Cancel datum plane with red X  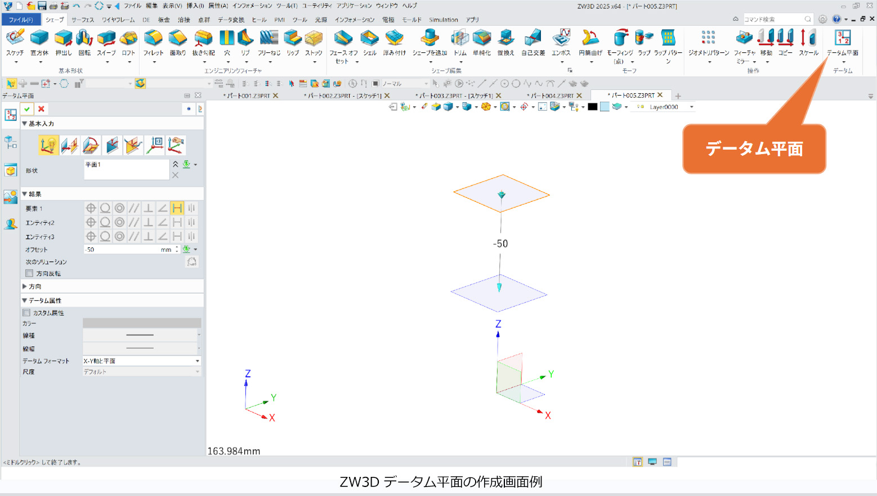[41, 109]
